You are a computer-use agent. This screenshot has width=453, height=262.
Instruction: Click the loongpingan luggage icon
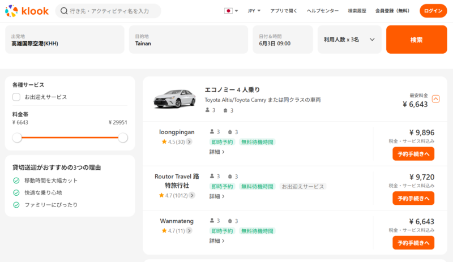(x=230, y=132)
